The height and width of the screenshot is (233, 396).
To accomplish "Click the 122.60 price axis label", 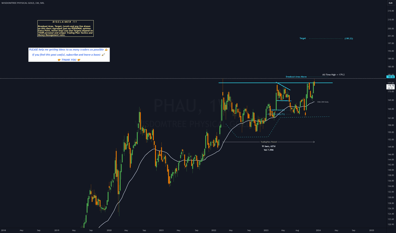I will (391, 219).
